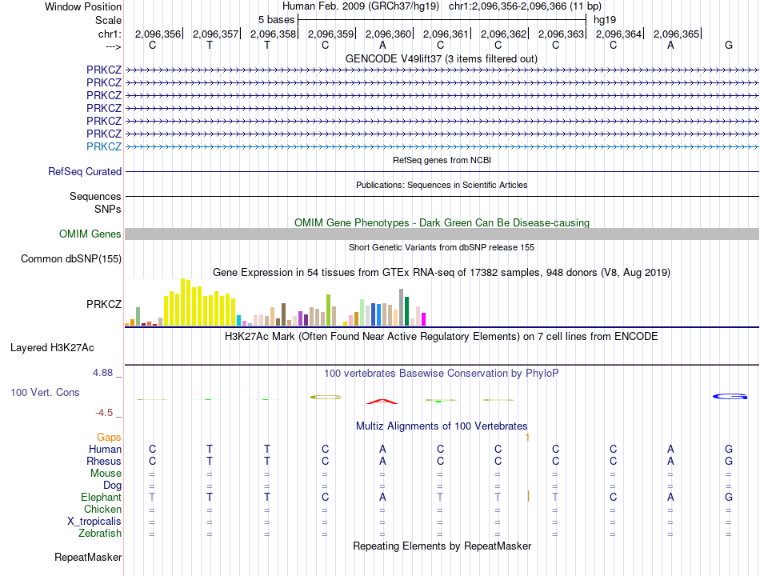Click the red A PhyloP conservation logo
The height and width of the screenshot is (576, 760).
pos(382,402)
